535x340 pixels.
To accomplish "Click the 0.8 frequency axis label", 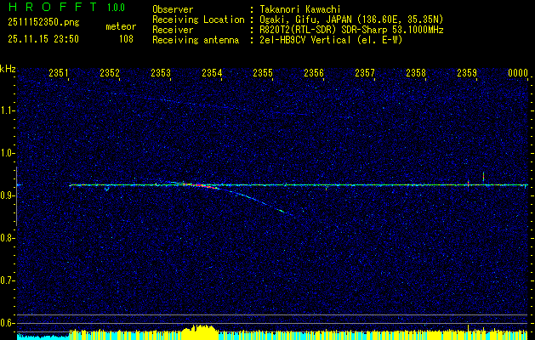I will point(6,238).
